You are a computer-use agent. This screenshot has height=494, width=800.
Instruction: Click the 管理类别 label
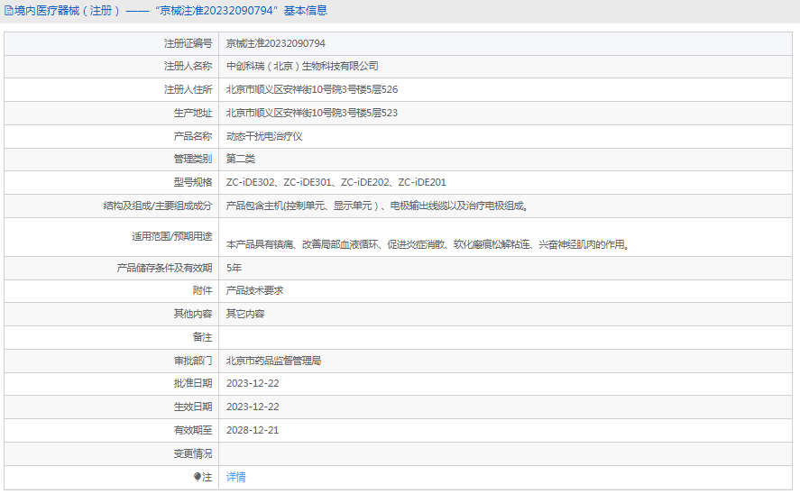coord(193,159)
